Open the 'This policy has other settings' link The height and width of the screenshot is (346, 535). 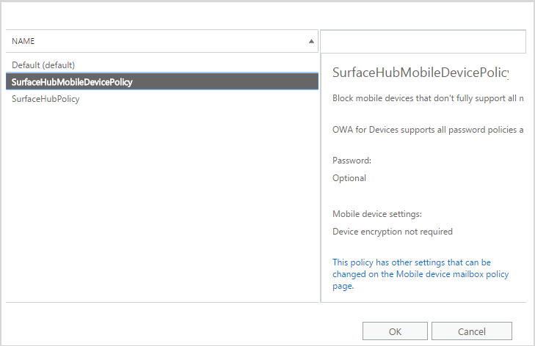pyautogui.click(x=420, y=274)
